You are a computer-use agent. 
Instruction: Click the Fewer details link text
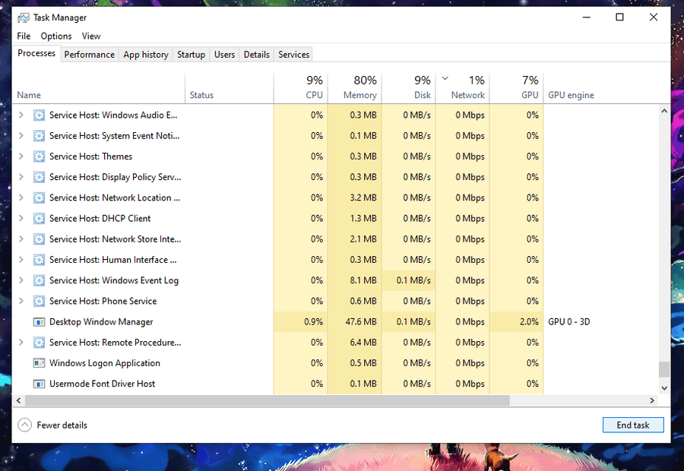click(62, 425)
